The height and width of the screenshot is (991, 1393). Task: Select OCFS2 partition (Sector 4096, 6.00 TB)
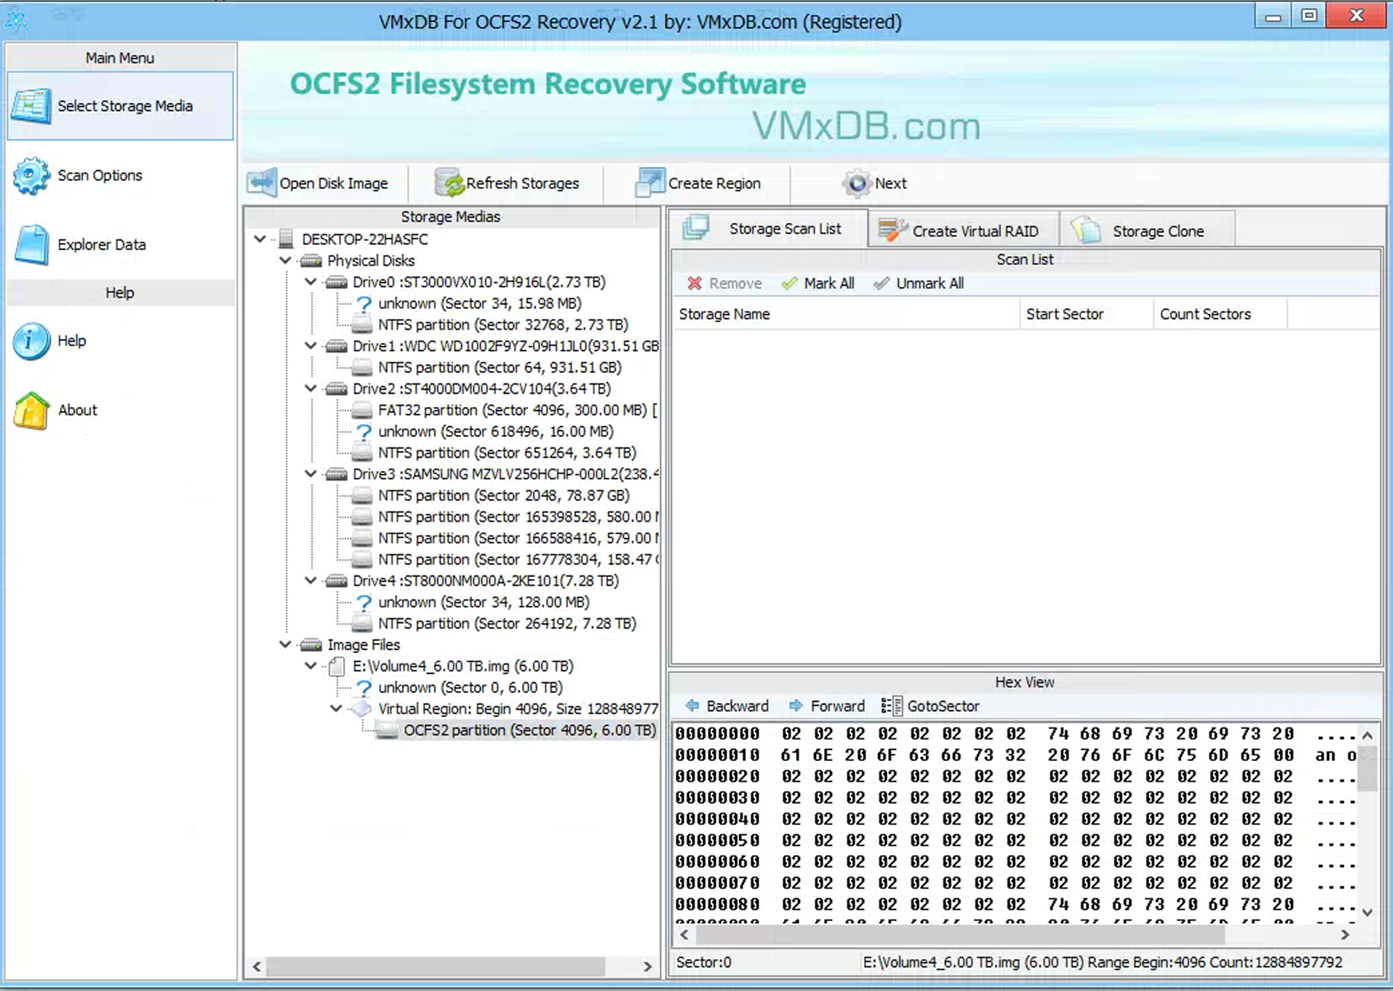pos(530,731)
